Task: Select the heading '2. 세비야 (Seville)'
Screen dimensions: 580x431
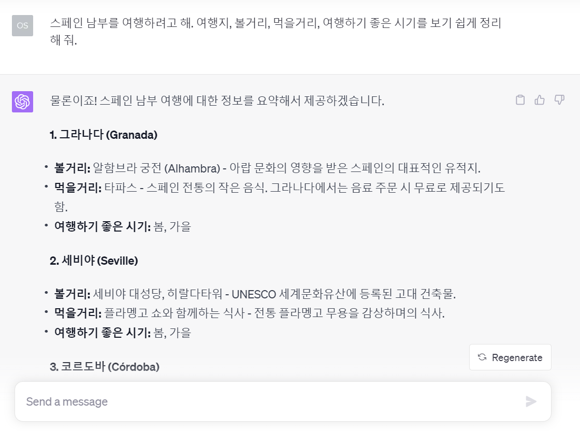Action: tap(93, 261)
